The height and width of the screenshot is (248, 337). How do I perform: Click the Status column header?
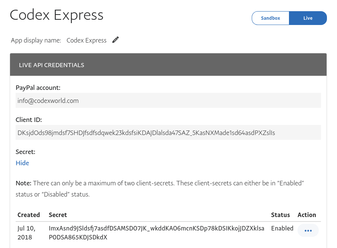[x=280, y=215]
